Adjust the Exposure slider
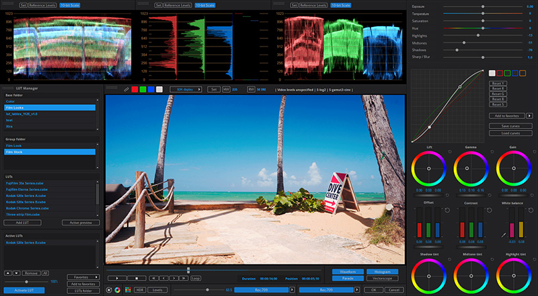 point(483,7)
